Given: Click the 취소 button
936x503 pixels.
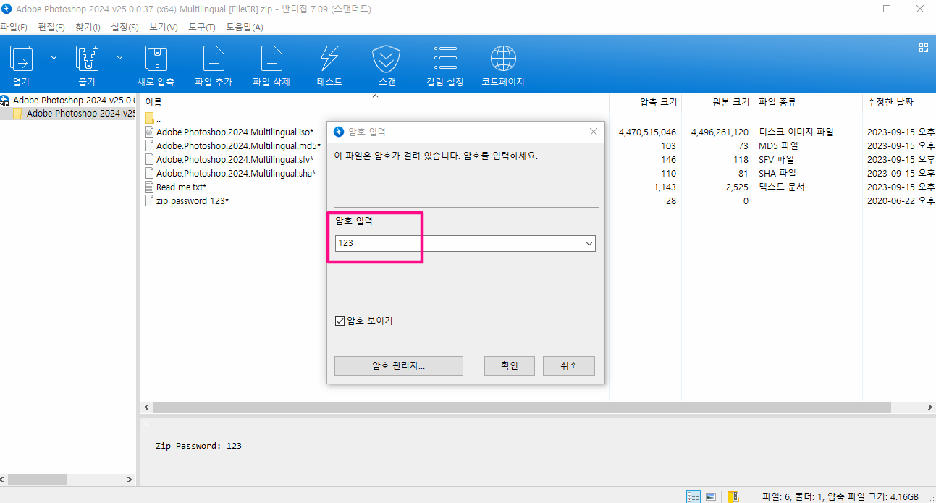Looking at the screenshot, I should tap(569, 365).
